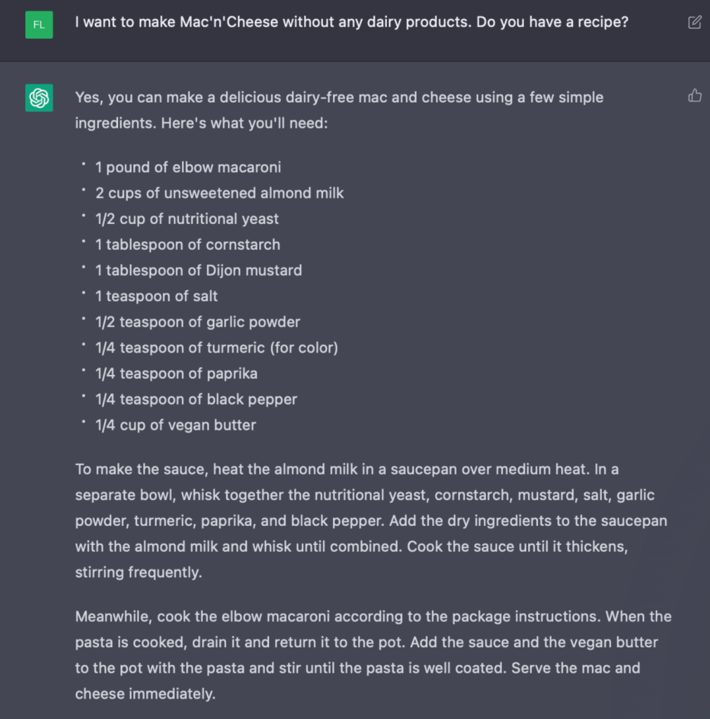Click the Dijon mustard list item
The width and height of the screenshot is (710, 719).
pyautogui.click(x=199, y=270)
